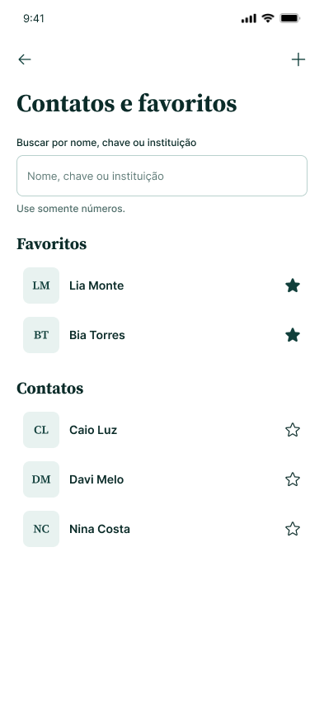Tap the CL initials avatar

(41, 430)
